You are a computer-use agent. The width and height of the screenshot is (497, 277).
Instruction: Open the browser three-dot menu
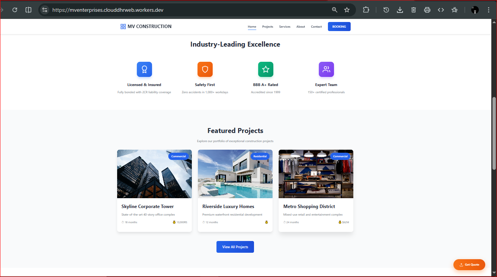pos(489,10)
